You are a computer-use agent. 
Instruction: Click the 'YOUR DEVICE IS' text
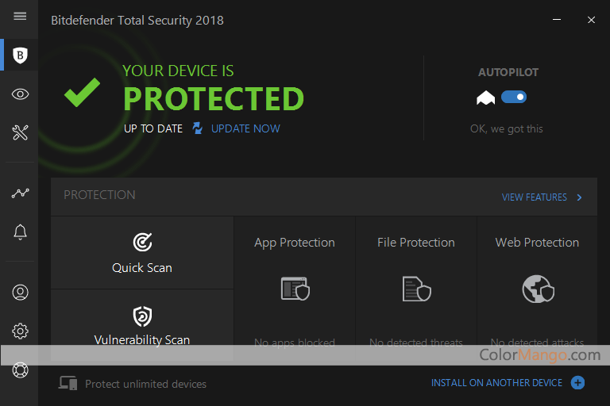[x=178, y=71]
